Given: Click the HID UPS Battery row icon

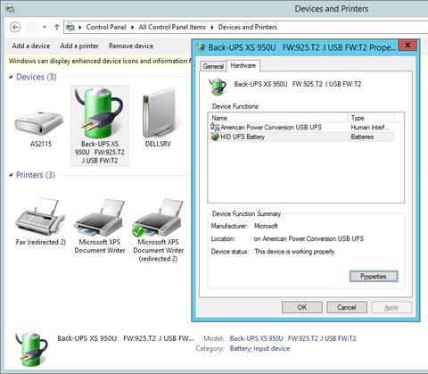Looking at the screenshot, I should click(x=215, y=137).
